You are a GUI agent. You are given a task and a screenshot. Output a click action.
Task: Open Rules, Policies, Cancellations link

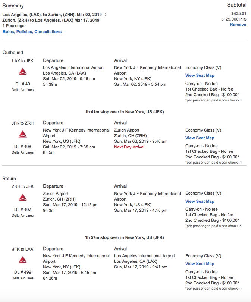coord(32,32)
